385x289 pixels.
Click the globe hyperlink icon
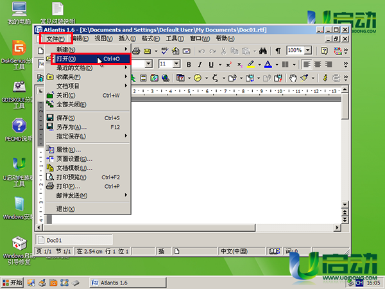click(x=166, y=78)
